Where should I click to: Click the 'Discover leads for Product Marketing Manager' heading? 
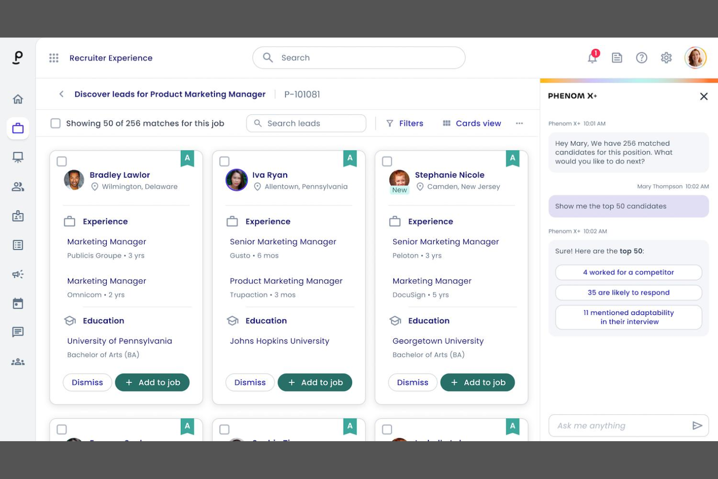[x=170, y=94]
